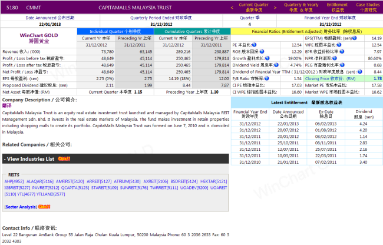This screenshot has height=245, width=383.
Task: Click the Growth help icon
Action: [268, 58]
